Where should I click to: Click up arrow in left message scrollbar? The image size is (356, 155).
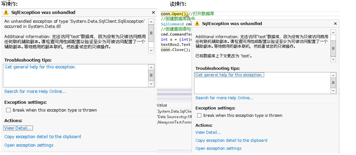tap(151, 22)
